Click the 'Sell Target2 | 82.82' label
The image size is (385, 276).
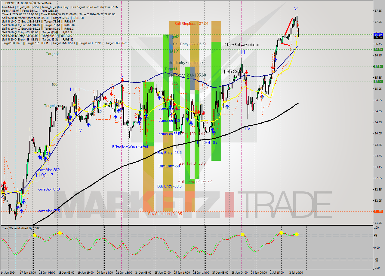[195, 181]
